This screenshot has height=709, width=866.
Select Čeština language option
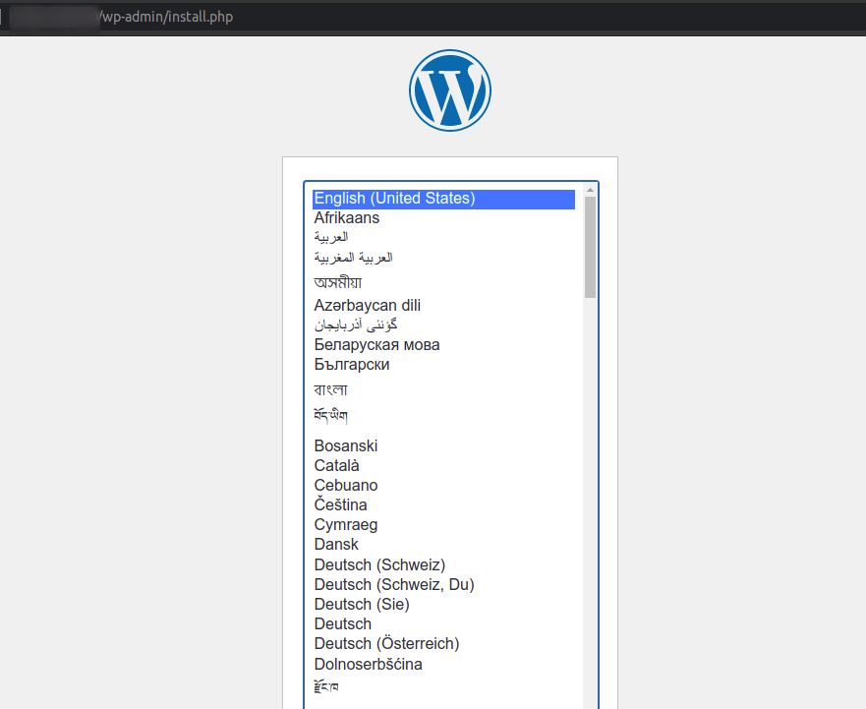pos(443,505)
